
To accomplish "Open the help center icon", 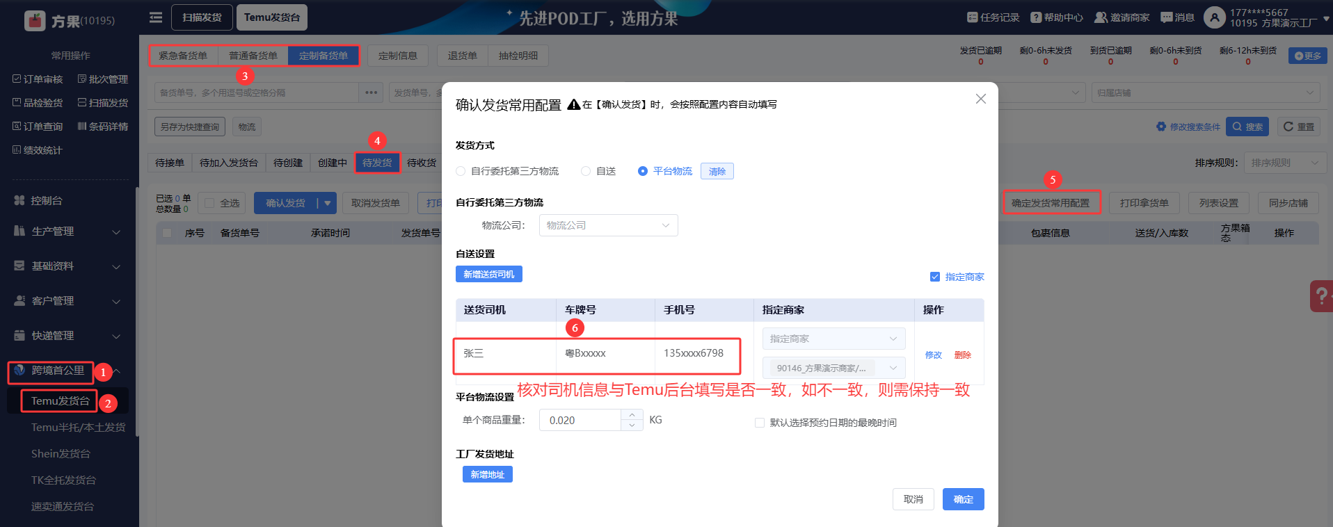I will click(1036, 17).
